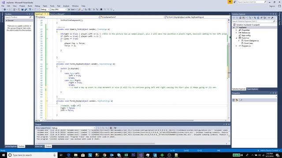Click the Categorized icon in Properties panel
Image resolution: width=282 pixels, height=158 pixels.
click(x=234, y=100)
